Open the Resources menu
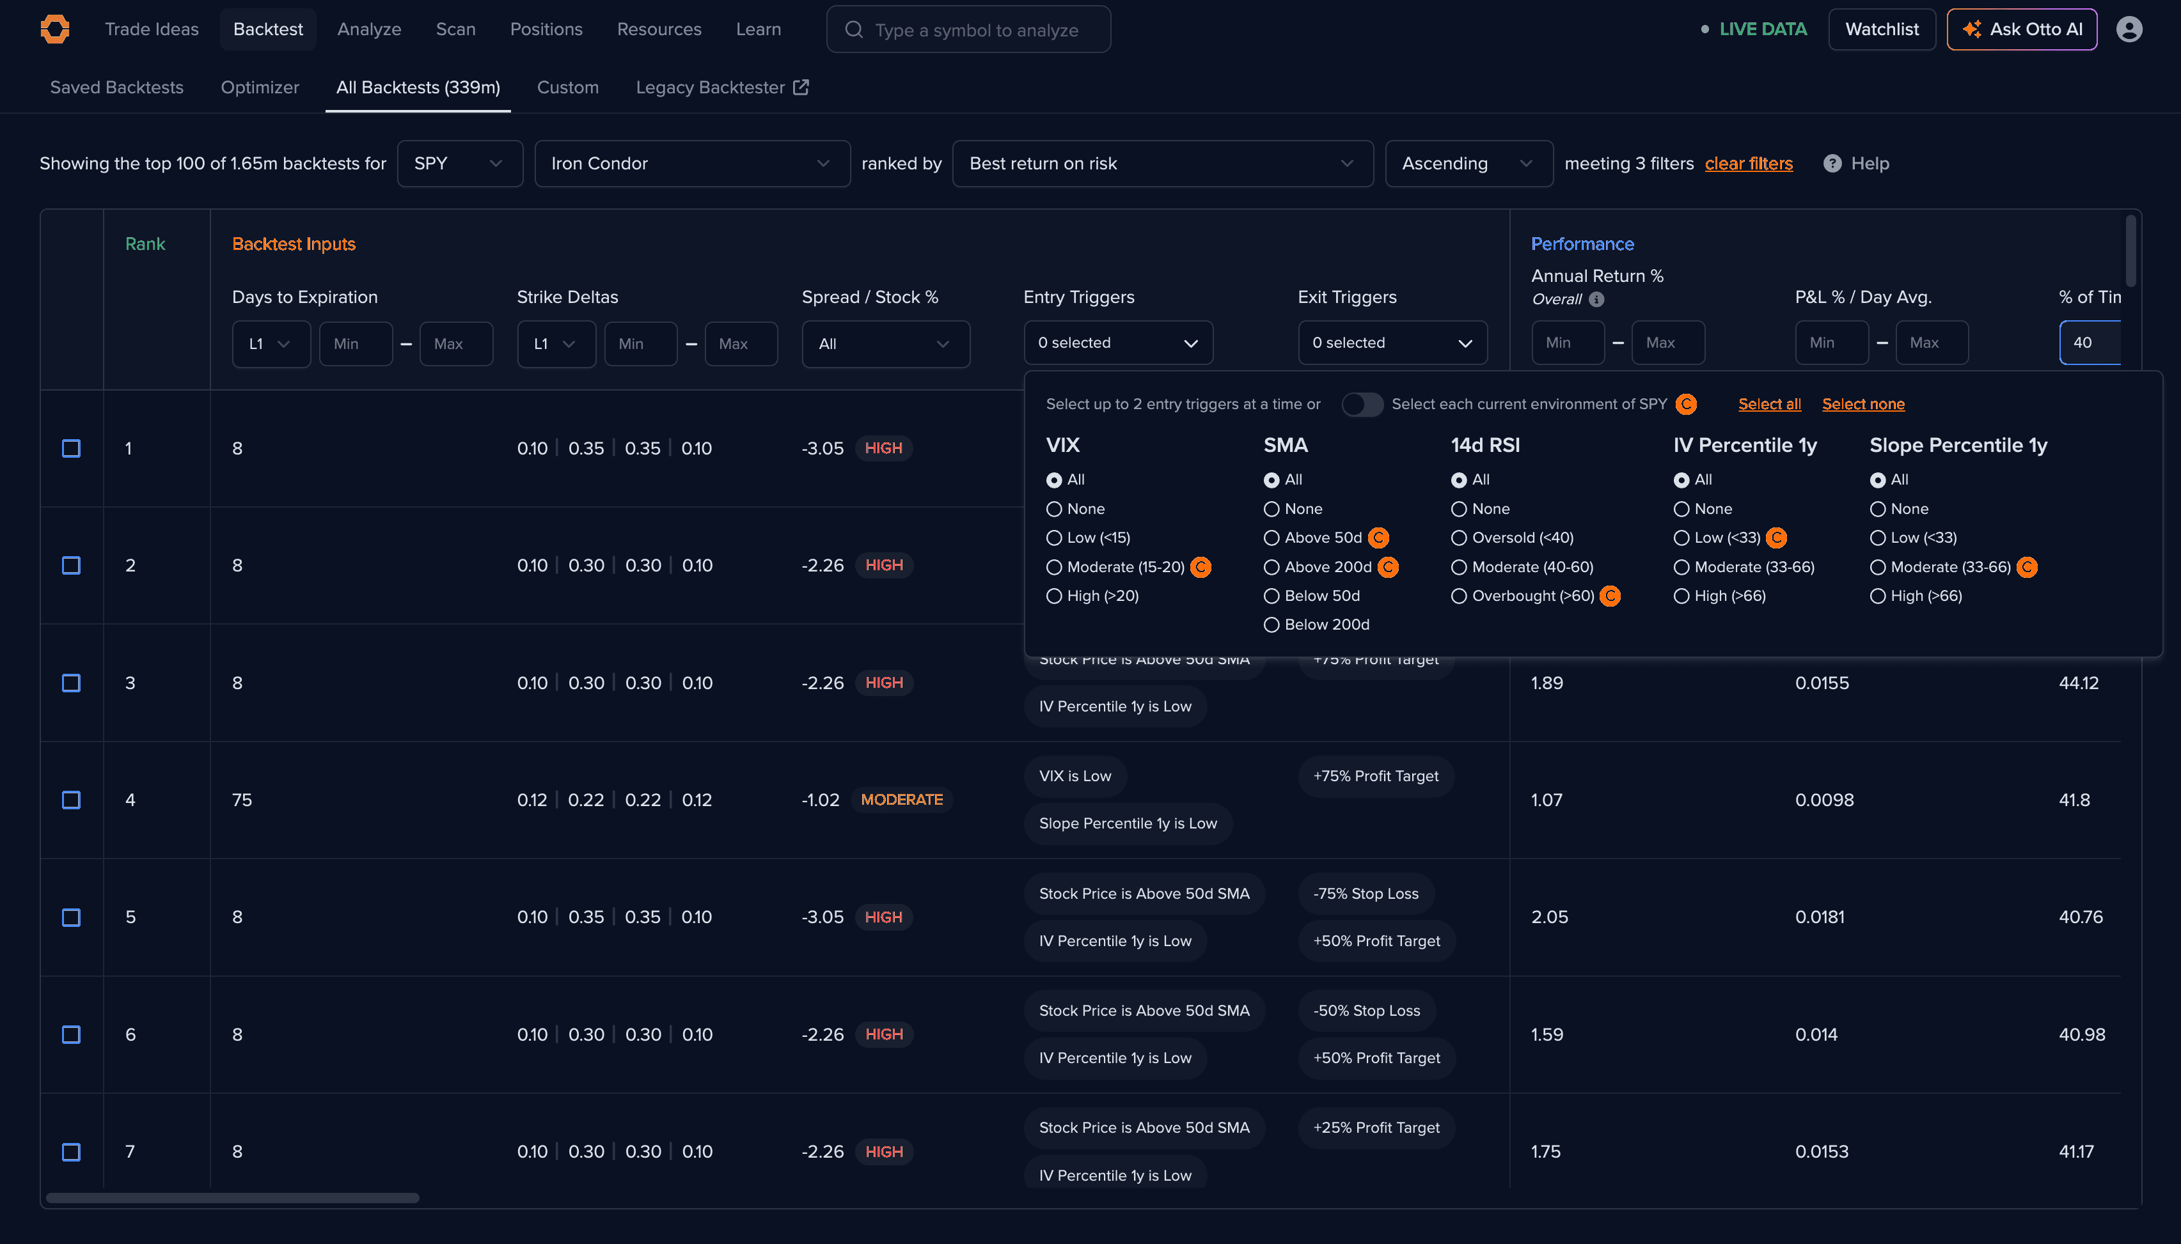The height and width of the screenshot is (1244, 2181). [659, 29]
